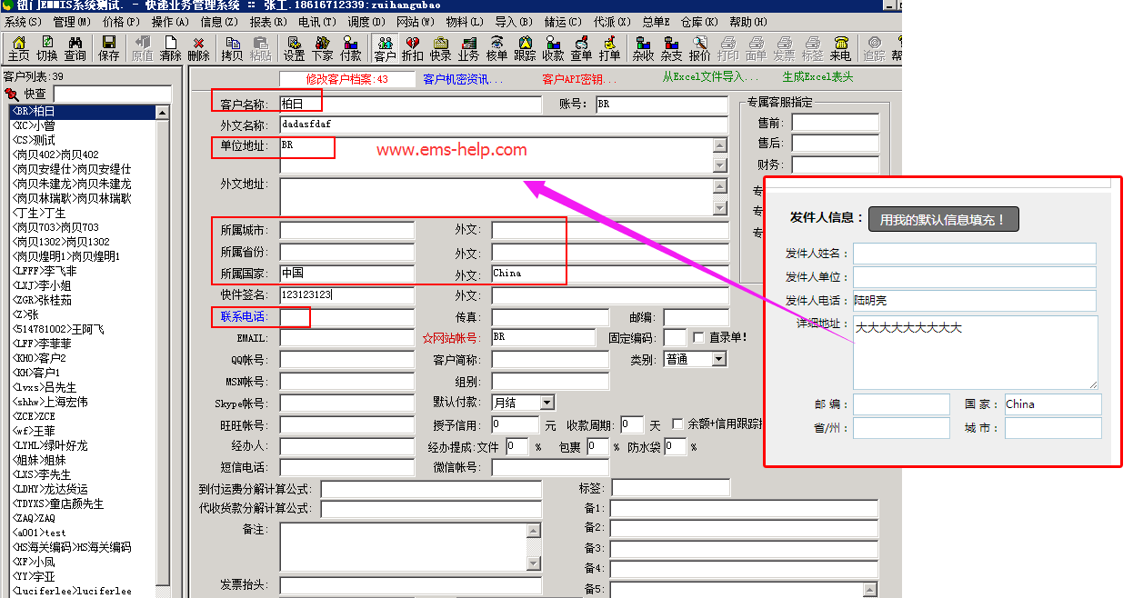Image resolution: width=1133 pixels, height=598 pixels.
Task: Open the 杂收 toolbar icon
Action: coord(644,49)
